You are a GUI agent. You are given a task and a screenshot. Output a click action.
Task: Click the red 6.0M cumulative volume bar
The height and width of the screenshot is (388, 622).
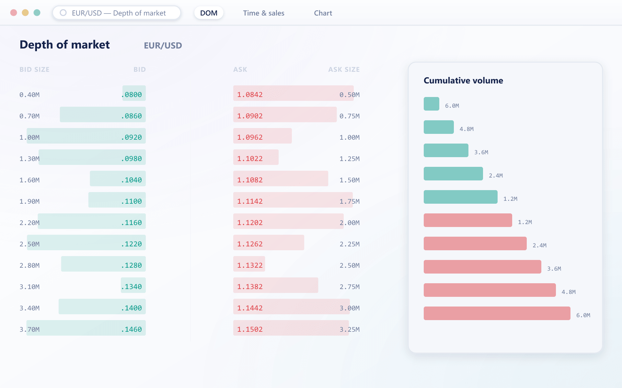pos(497,313)
